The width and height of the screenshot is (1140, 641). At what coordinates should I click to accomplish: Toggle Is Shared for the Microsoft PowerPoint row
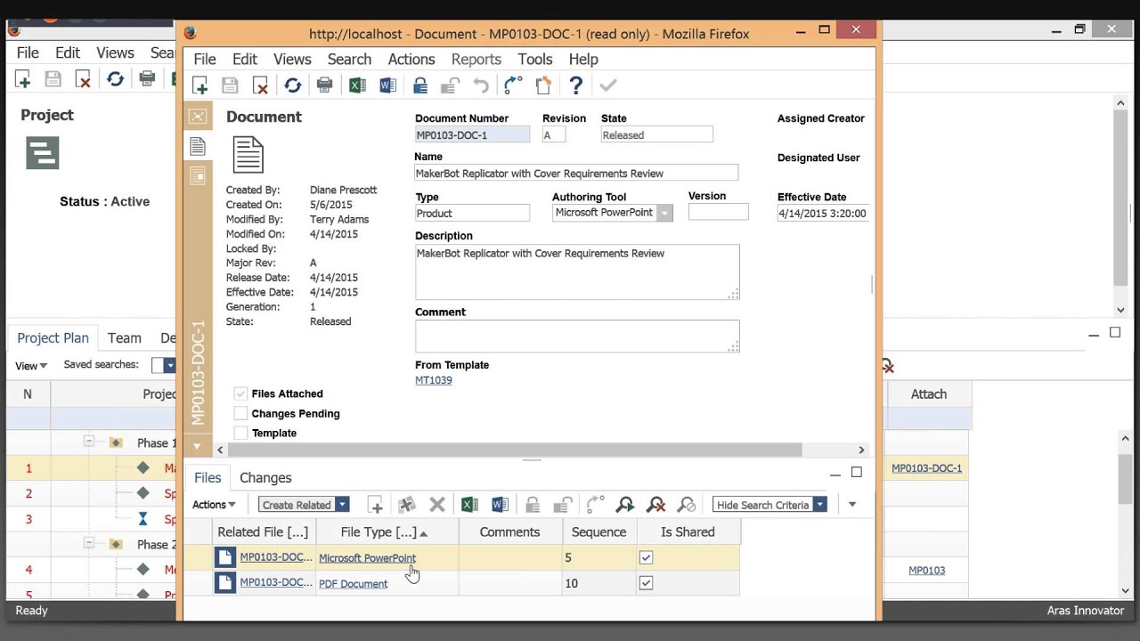646,558
